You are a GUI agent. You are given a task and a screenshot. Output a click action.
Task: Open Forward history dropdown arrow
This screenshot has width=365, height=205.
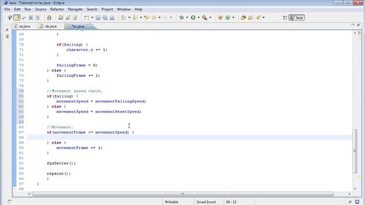click(x=171, y=18)
